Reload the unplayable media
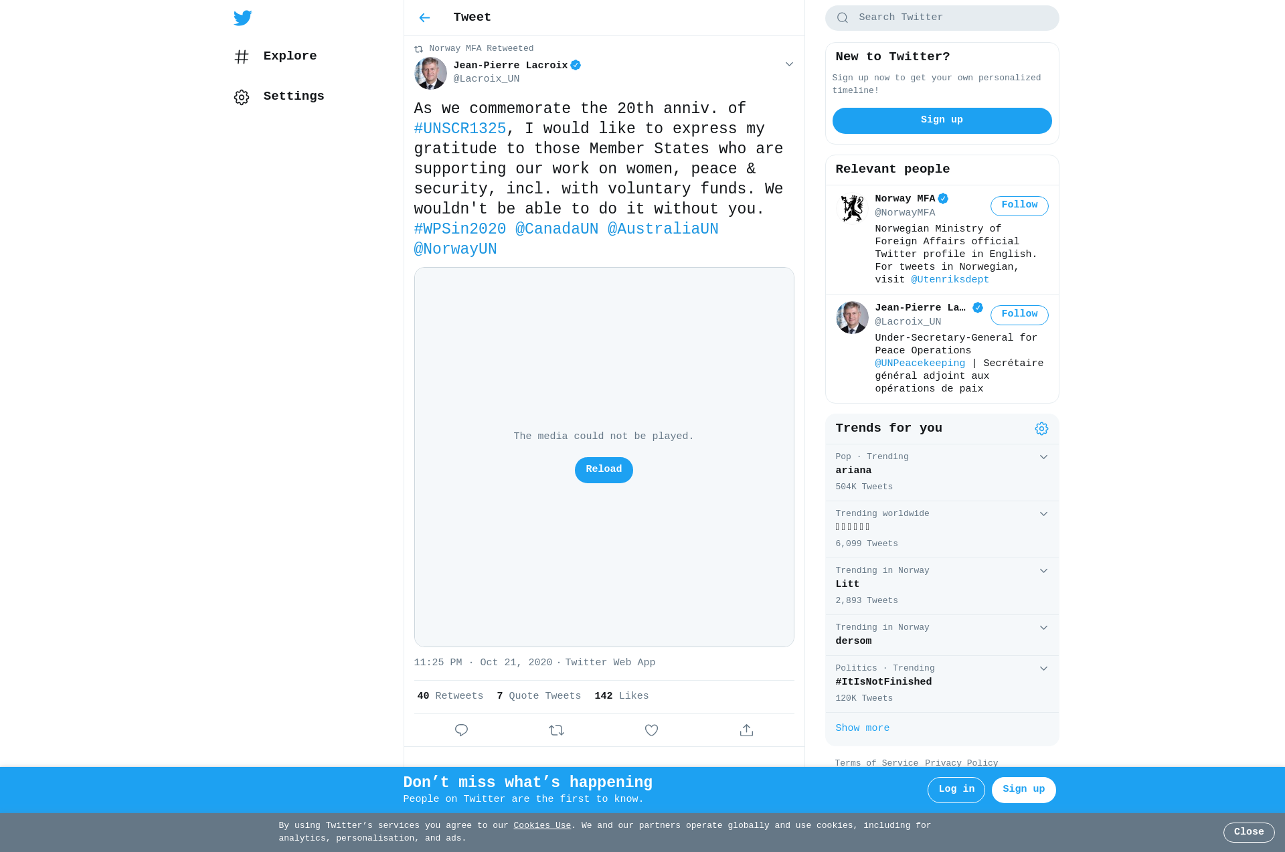The height and width of the screenshot is (852, 1285). 604,470
